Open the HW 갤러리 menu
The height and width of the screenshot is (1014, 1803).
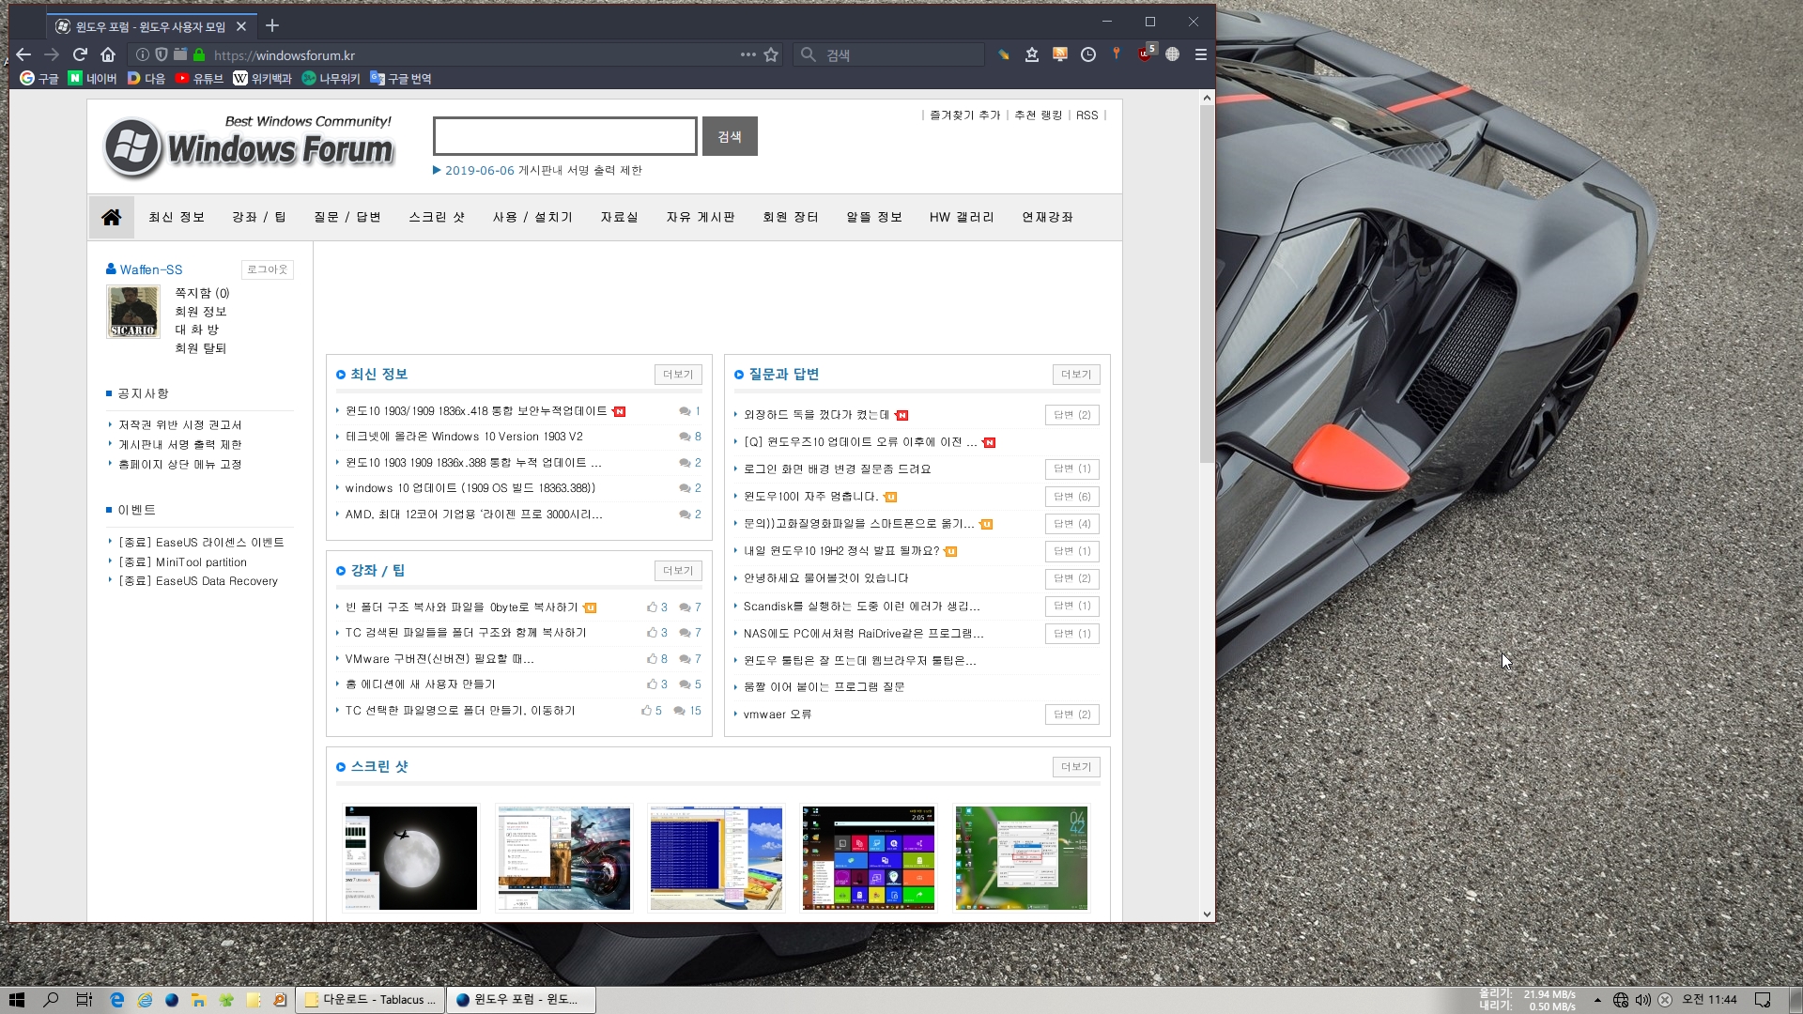(x=962, y=217)
